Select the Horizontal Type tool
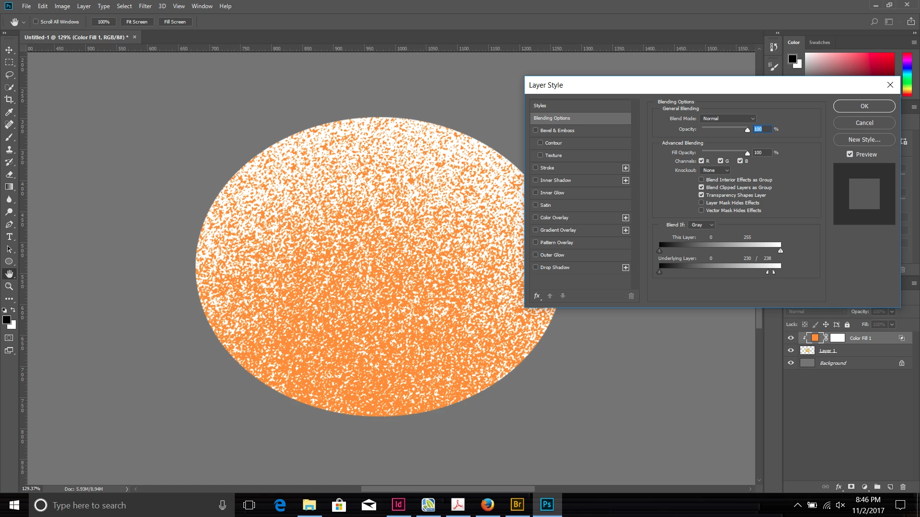 (9, 236)
